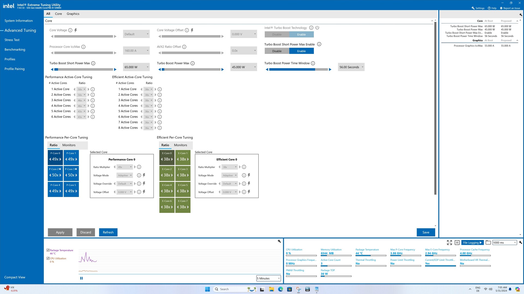Disable Turbo Boost Short Power Max
The image size is (524, 294).
(277, 51)
